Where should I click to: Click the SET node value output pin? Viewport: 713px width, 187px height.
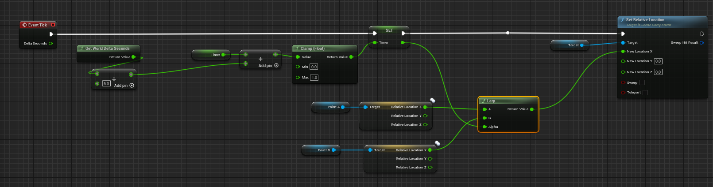coord(402,42)
